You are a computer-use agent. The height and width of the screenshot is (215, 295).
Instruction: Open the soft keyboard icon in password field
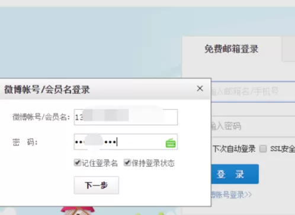pos(171,143)
